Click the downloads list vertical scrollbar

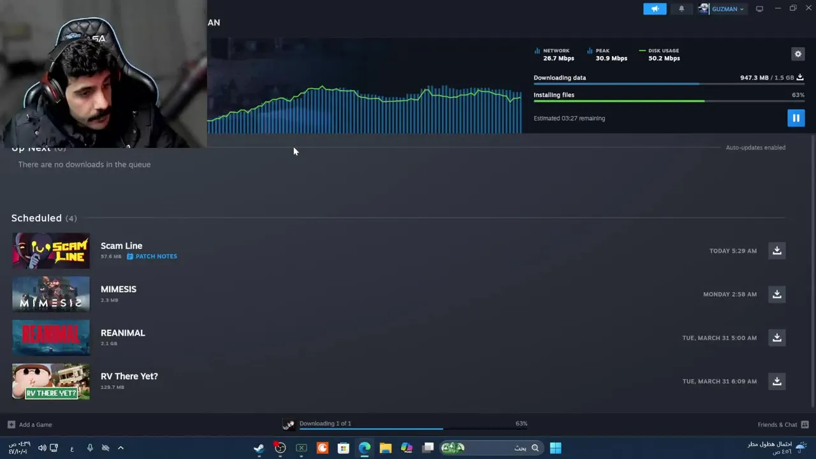(x=812, y=271)
